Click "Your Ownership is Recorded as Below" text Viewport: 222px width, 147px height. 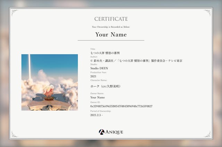click(x=111, y=27)
